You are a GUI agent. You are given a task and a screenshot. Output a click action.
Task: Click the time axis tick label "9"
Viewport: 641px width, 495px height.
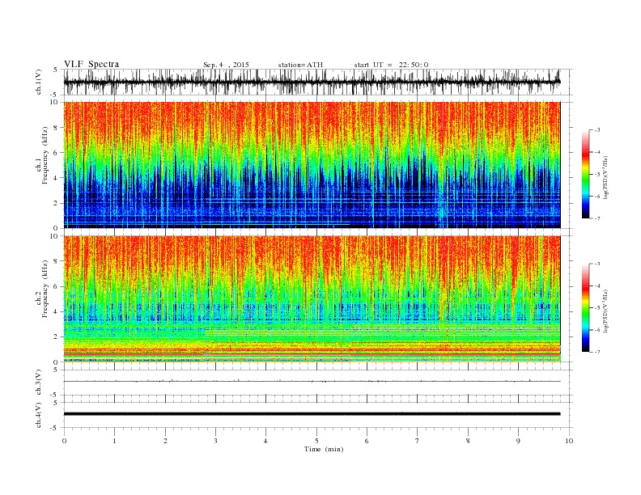tap(518, 441)
